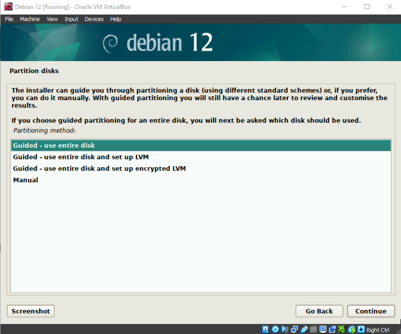Choose "Guided - use entire disk and set up LVM"

coord(76,157)
